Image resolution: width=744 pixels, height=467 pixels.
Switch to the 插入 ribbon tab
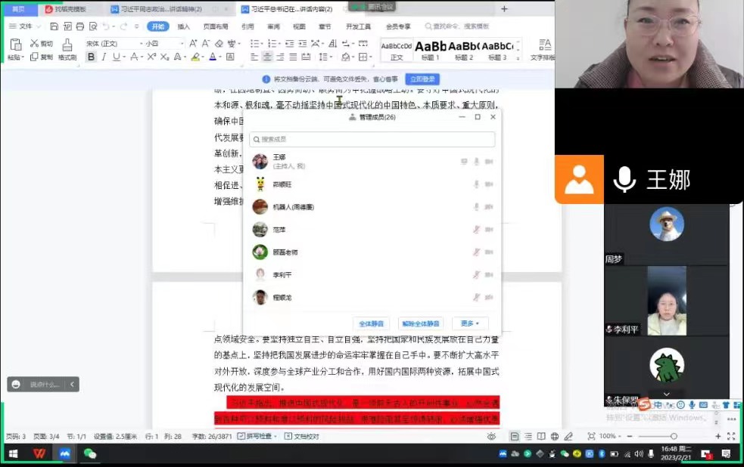(x=184, y=26)
